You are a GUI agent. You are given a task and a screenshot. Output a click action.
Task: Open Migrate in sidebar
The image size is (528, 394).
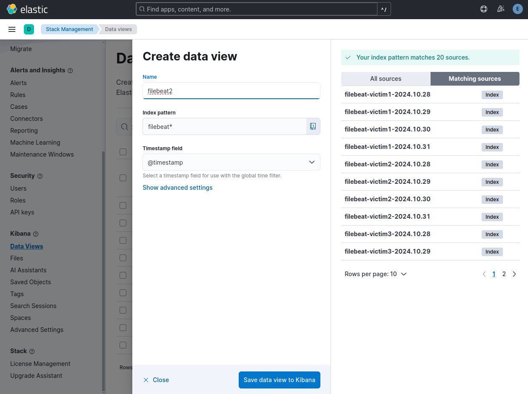pos(21,49)
